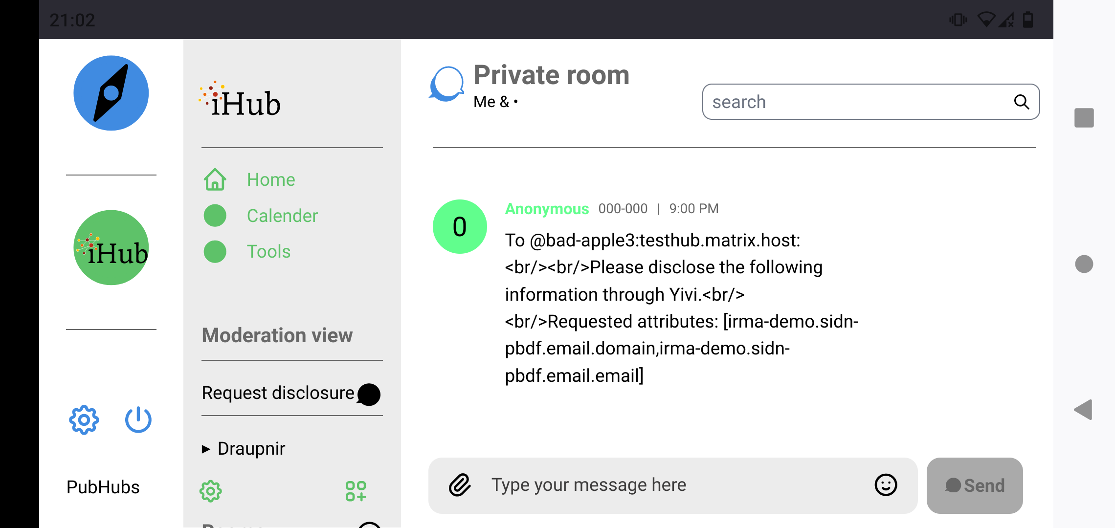Screen dimensions: 1115x528
Task: Click the iHub logo in side panel
Action: (240, 100)
